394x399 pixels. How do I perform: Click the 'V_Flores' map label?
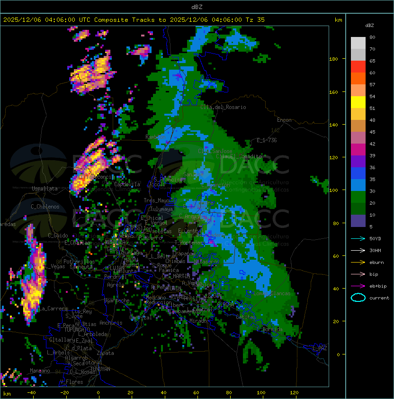coord(72,382)
